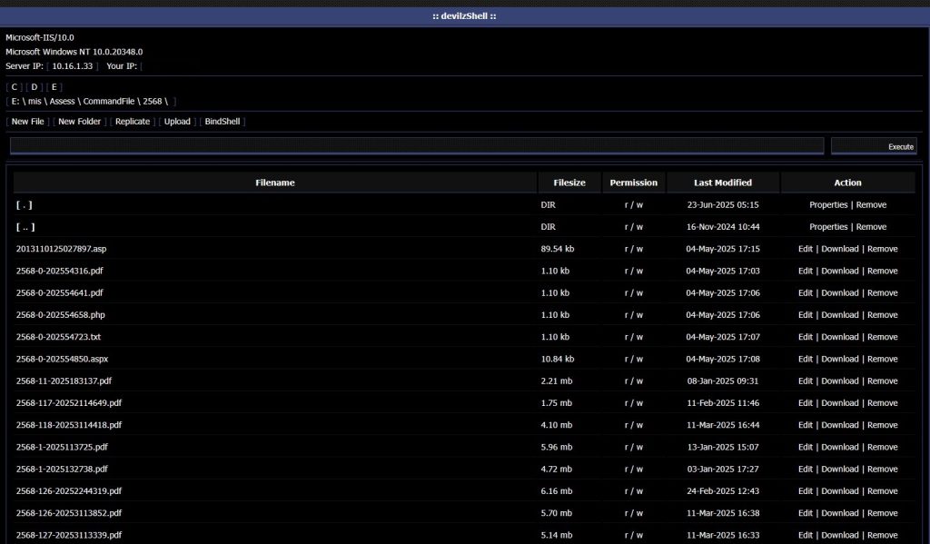Viewport: 930px width, 544px height.
Task: Open Properties for the [ . ] directory
Action: pos(828,205)
